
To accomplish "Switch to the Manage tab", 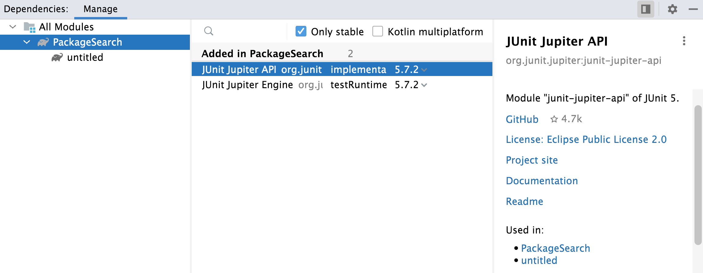I will point(100,9).
